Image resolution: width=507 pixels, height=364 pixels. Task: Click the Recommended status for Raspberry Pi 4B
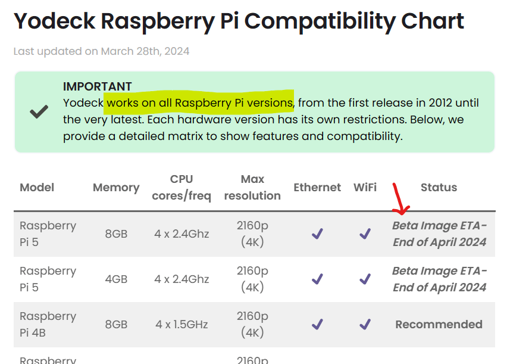point(439,325)
